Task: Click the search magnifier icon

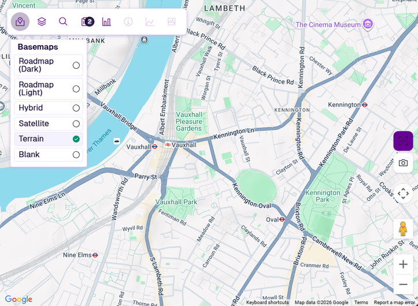Action: (x=63, y=21)
